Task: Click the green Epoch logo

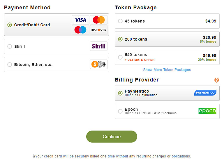Action: tap(207, 111)
